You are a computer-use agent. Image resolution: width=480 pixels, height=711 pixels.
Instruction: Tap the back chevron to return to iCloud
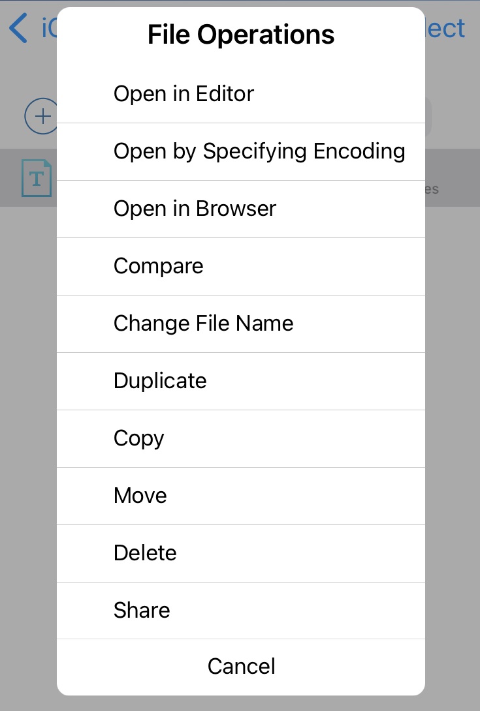click(x=18, y=28)
